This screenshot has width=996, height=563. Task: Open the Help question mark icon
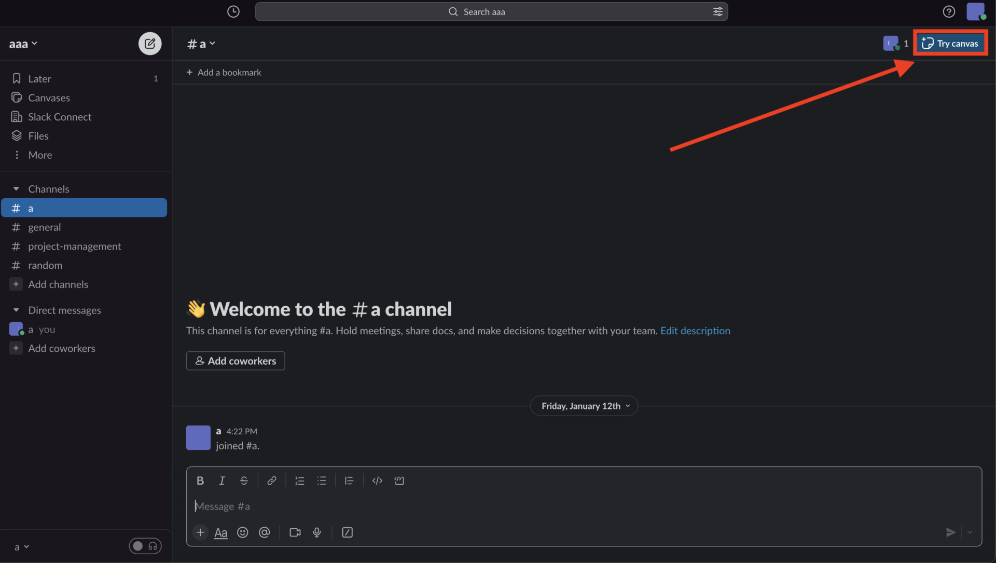pyautogui.click(x=948, y=11)
